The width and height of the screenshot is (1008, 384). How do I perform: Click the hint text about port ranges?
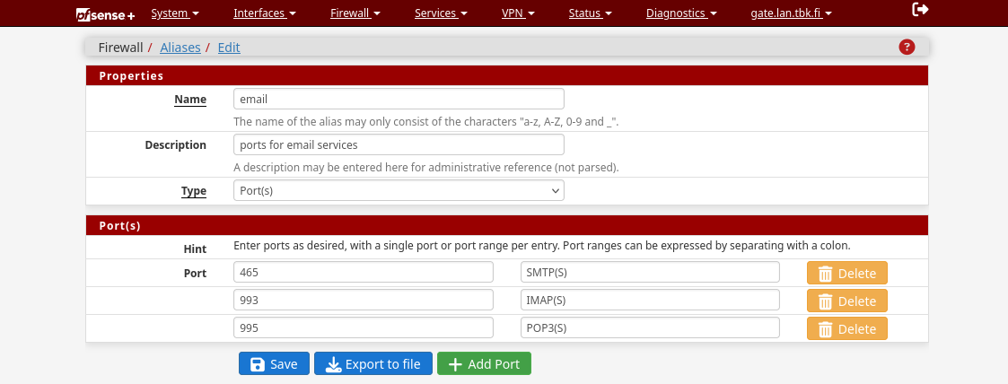(x=542, y=246)
